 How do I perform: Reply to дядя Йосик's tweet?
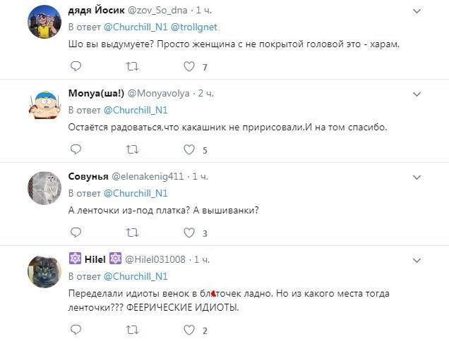click(x=76, y=67)
